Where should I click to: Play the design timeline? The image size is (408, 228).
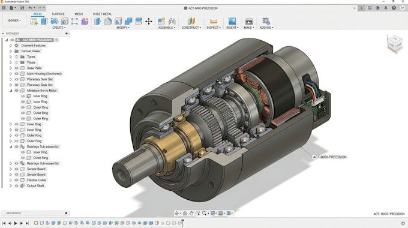pos(16,223)
